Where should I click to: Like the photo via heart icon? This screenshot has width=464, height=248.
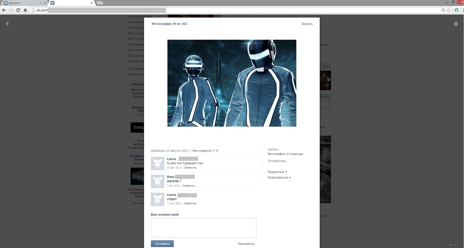[214, 151]
